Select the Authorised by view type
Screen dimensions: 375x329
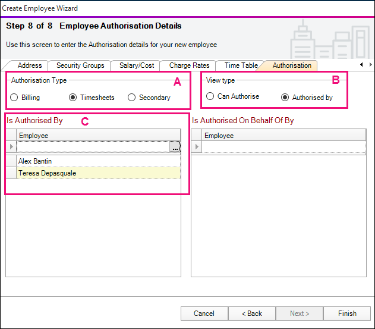[x=285, y=97]
